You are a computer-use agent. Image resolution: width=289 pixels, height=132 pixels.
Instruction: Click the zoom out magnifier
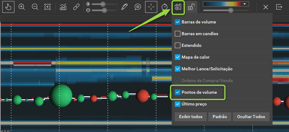click(35, 7)
